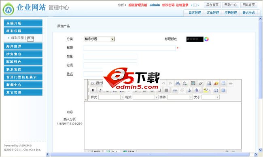This screenshot has height=157, width=263.
Task: Open the 分类 category dropdown
Action: [x=99, y=39]
